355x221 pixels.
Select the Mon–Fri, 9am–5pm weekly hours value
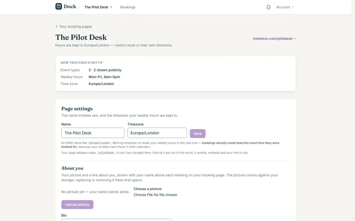tap(104, 77)
